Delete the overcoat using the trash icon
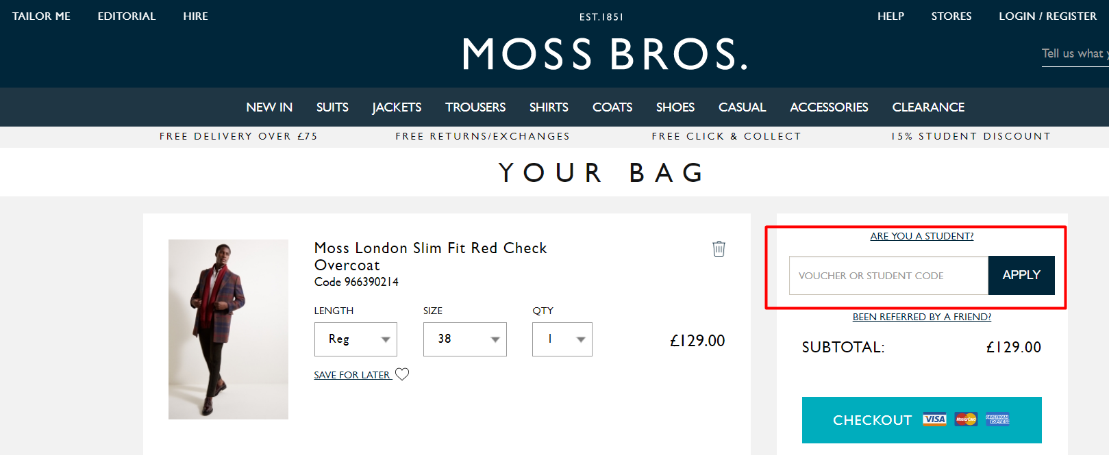 coord(719,249)
